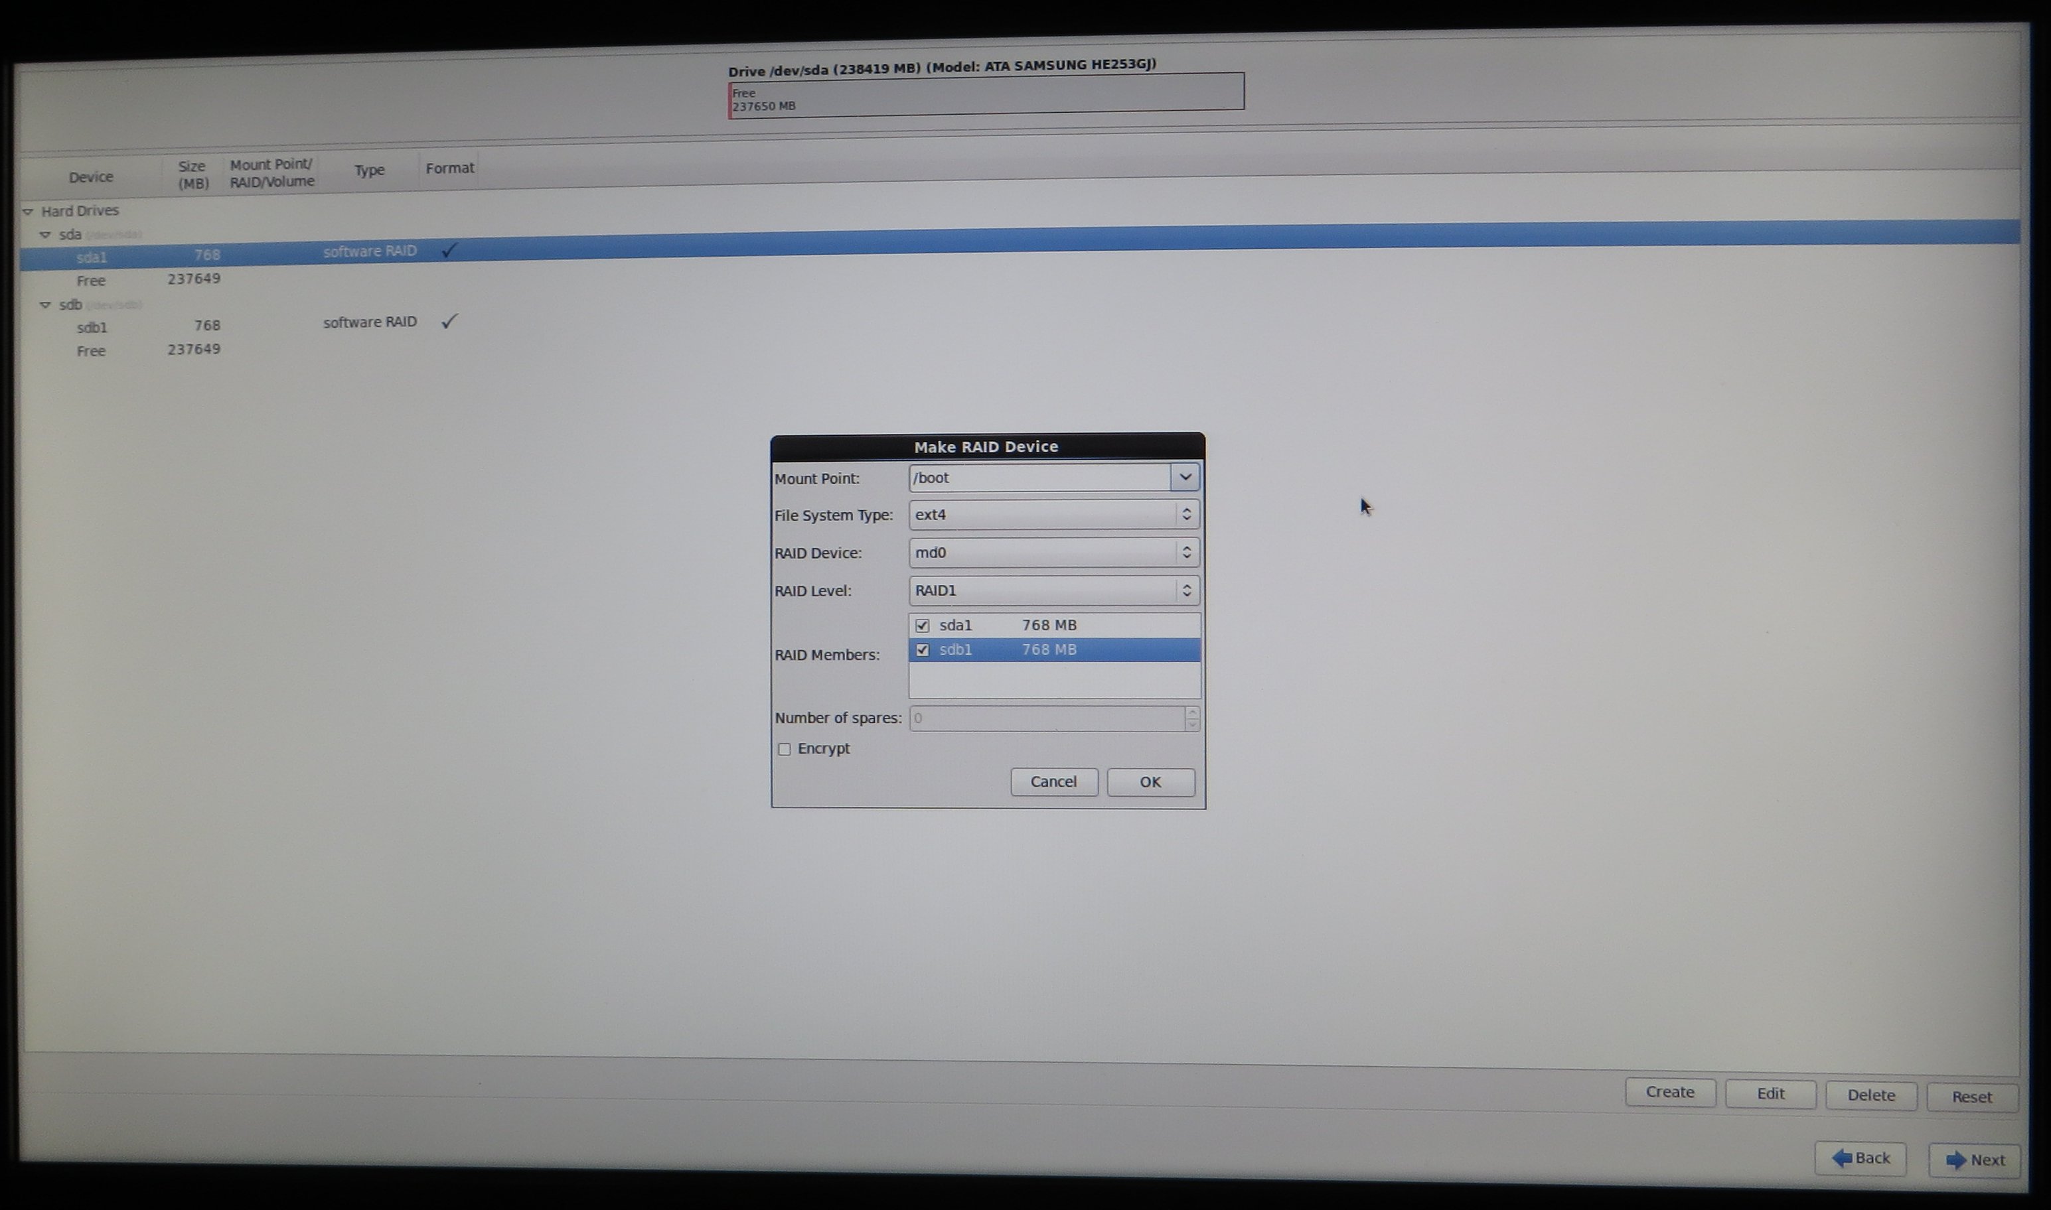Open the RAID Level selector
This screenshot has width=2051, height=1210.
(1054, 590)
